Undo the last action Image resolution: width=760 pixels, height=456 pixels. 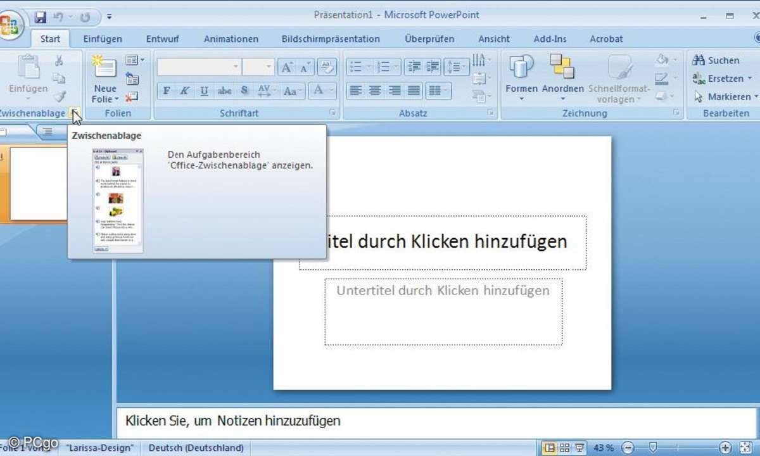[59, 16]
